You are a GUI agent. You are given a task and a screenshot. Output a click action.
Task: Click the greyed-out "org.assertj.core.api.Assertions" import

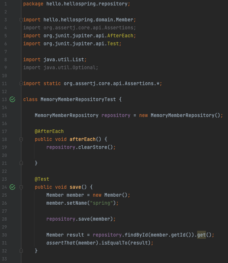88,28
